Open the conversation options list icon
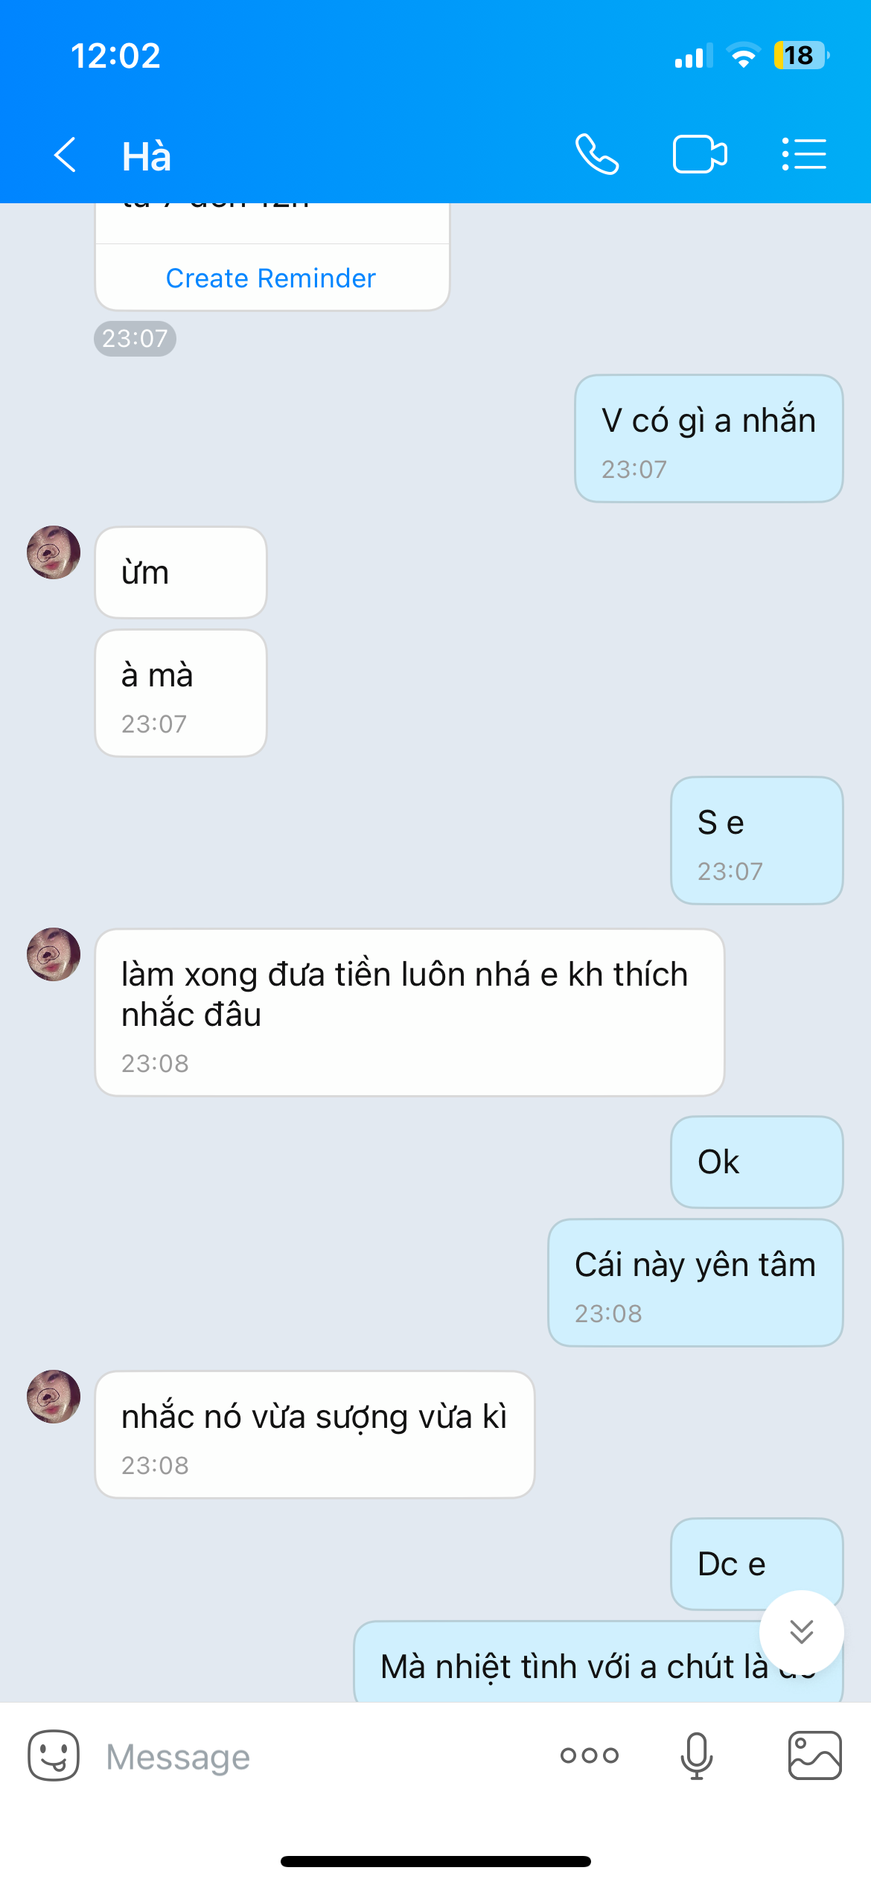This screenshot has width=871, height=1885. click(x=804, y=155)
